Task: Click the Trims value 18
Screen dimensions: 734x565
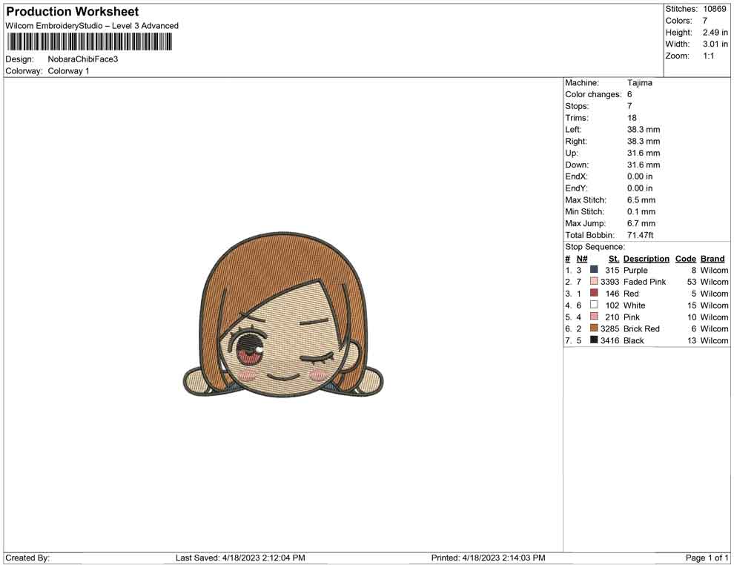Action: [x=632, y=117]
